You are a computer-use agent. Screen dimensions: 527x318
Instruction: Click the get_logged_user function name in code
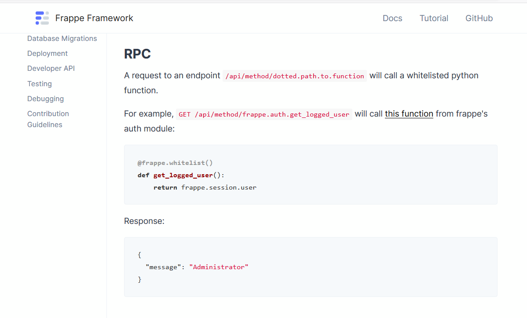coord(183,175)
